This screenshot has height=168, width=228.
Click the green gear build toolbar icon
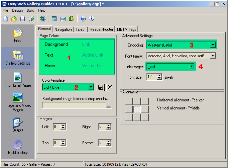[x=72, y=19]
